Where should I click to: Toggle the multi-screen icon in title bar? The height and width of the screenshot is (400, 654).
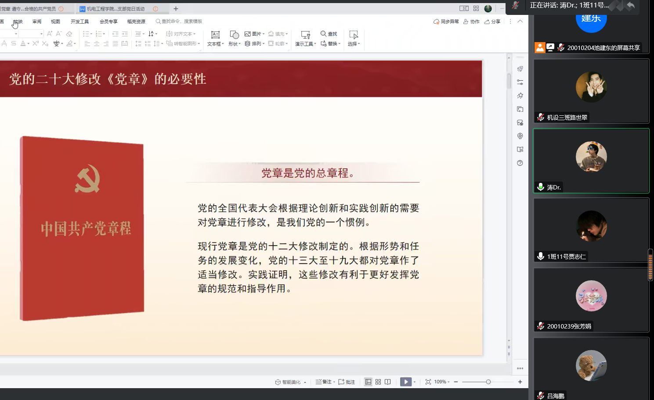pyautogui.click(x=464, y=8)
